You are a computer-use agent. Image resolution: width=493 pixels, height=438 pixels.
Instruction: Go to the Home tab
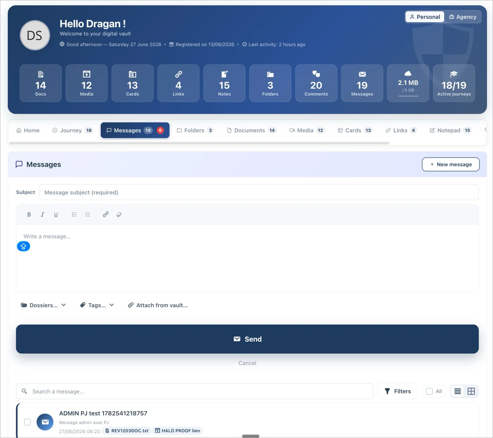click(28, 130)
